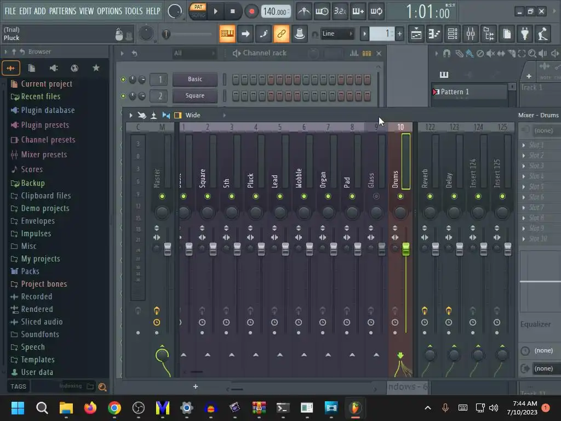
Task: Toggle the link/multilink controllers icon
Action: tap(281, 34)
